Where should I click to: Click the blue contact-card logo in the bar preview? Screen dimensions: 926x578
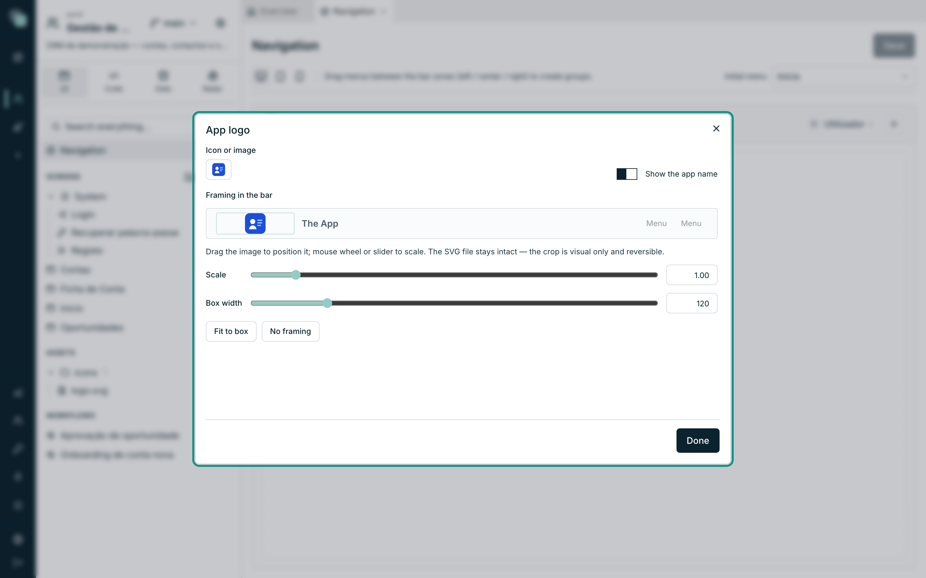pyautogui.click(x=255, y=223)
